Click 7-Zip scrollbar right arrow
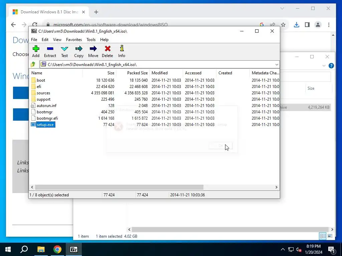The image size is (342, 256). tap(276, 187)
